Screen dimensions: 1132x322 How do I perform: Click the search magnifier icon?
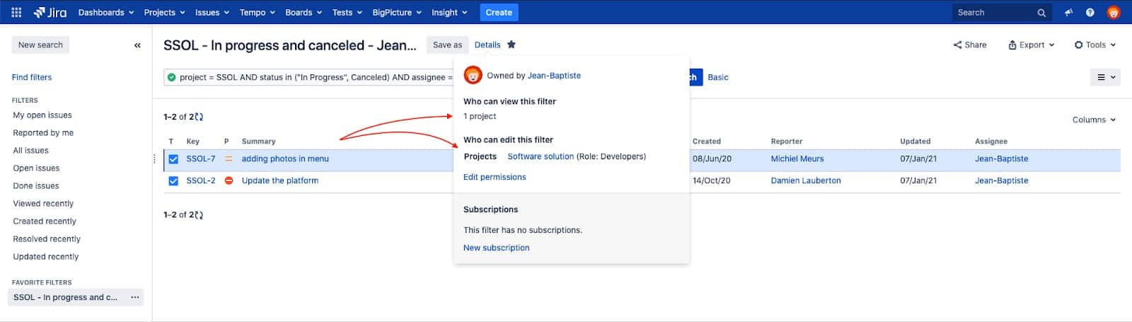(x=1041, y=13)
